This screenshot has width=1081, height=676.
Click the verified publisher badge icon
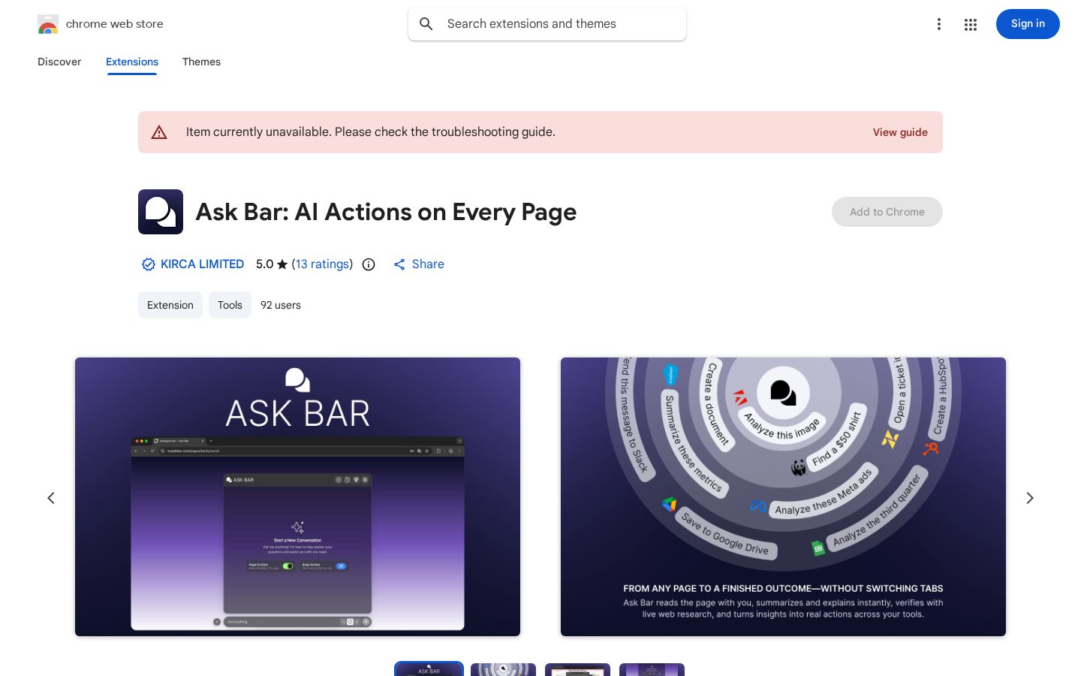(149, 264)
